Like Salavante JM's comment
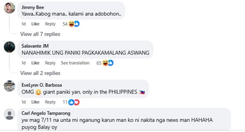Viewport: 245px width, 132px height. (35, 63)
